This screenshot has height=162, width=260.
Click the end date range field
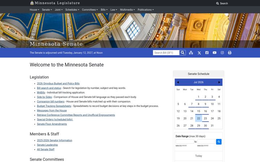click(x=206, y=141)
